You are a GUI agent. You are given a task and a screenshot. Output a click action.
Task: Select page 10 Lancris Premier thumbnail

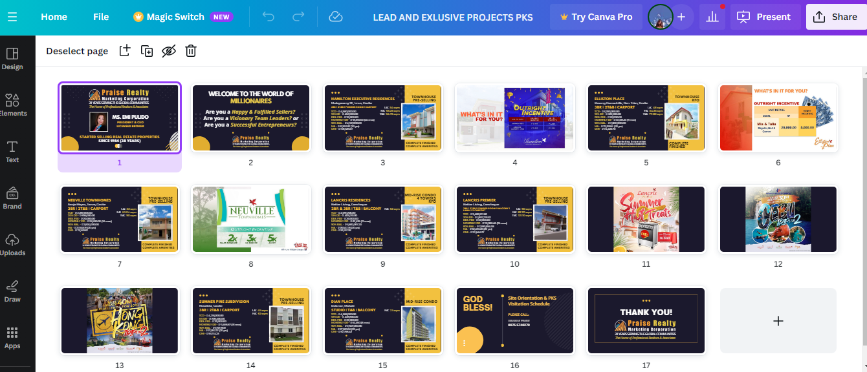point(515,219)
